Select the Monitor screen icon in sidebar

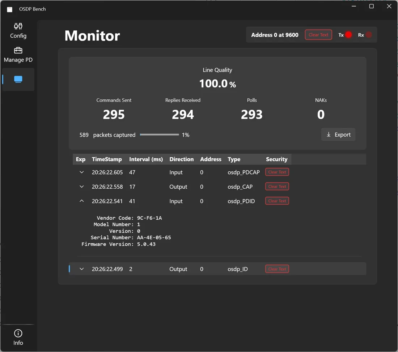point(18,80)
